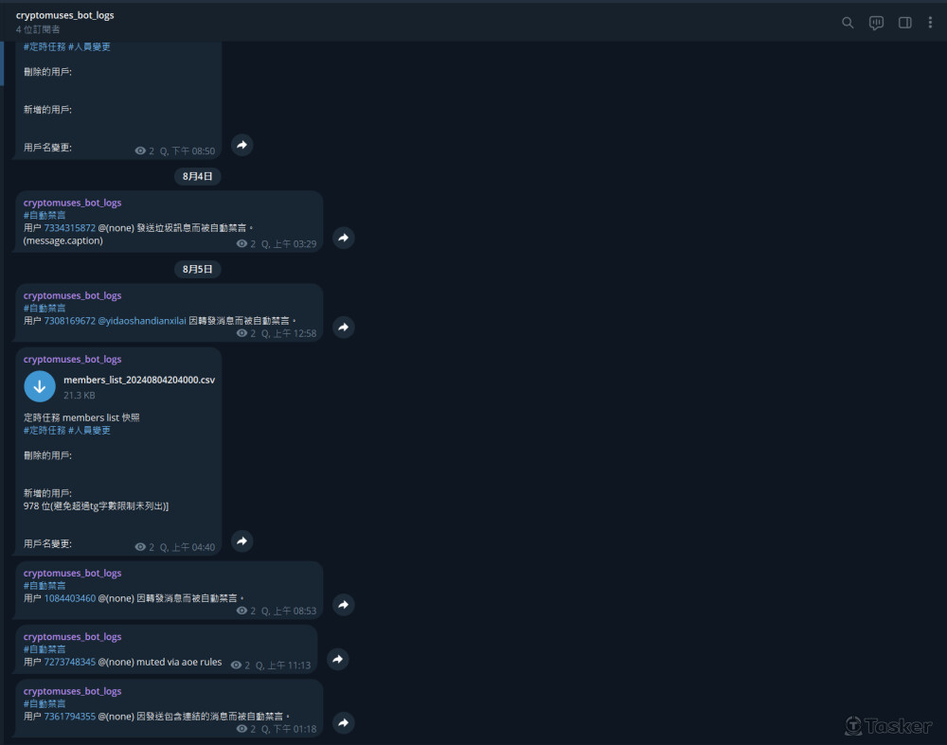The height and width of the screenshot is (745, 947).
Task: Open the three-dot more options menu
Action: [930, 23]
